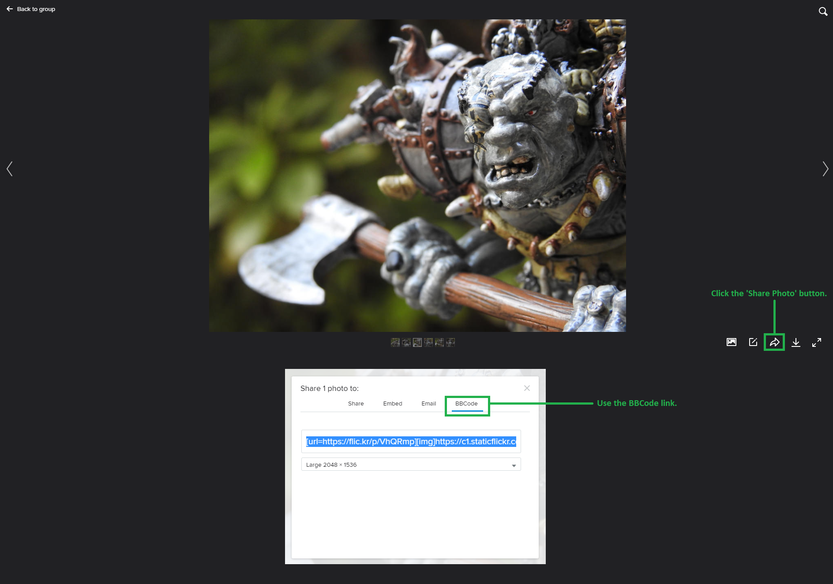The image size is (833, 584).
Task: Select the Email tab
Action: [428, 403]
